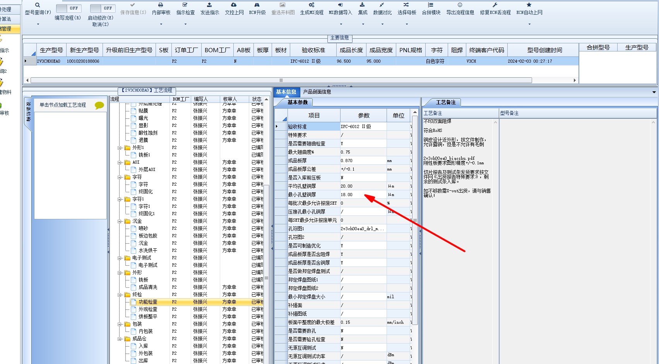The width and height of the screenshot is (659, 364).
Task: Click the 发送指示 upload button
Action: click(x=210, y=9)
